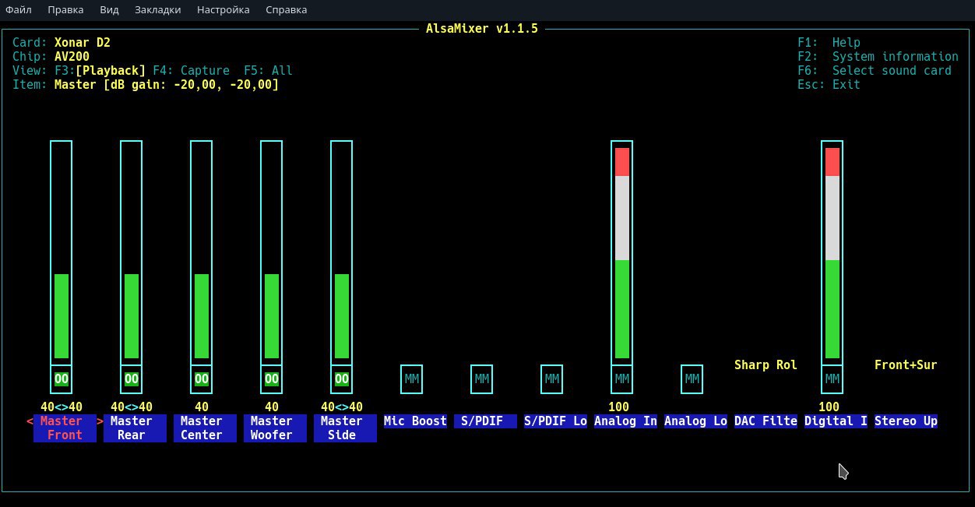Open the Закладки menu
The width and height of the screenshot is (975, 507).
pos(157,10)
